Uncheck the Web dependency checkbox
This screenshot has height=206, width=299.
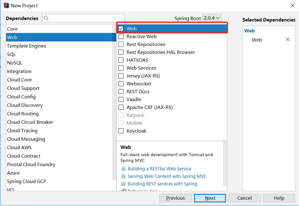pyautogui.click(x=121, y=28)
